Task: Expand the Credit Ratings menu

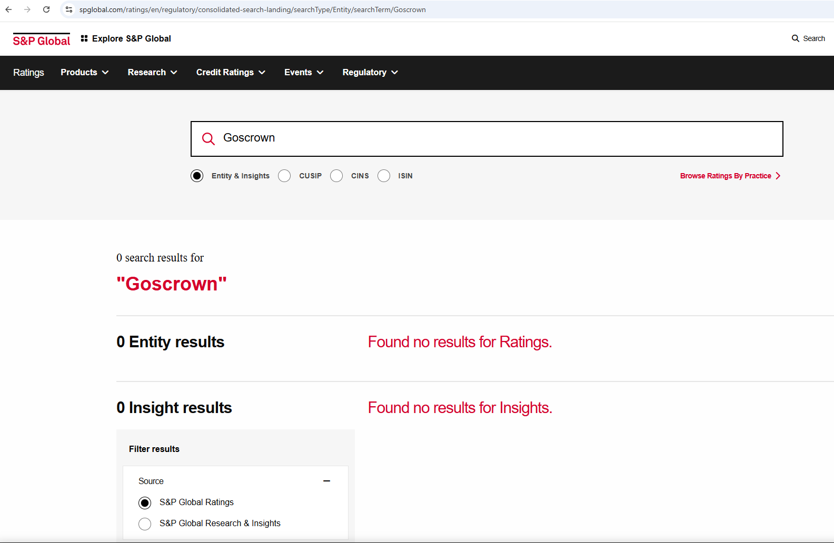Action: pos(231,72)
